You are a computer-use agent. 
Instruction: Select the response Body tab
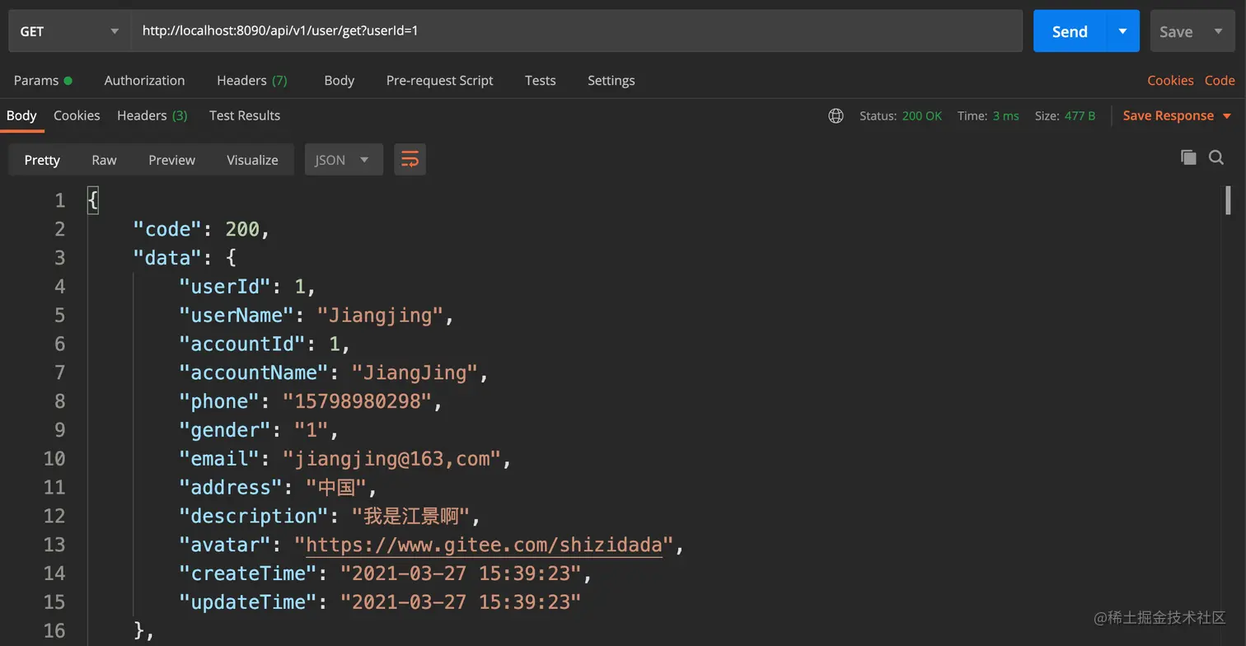pos(21,115)
